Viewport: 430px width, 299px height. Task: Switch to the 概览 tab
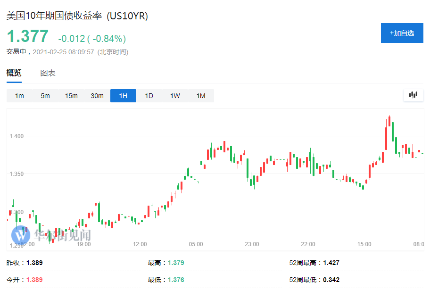click(14, 73)
